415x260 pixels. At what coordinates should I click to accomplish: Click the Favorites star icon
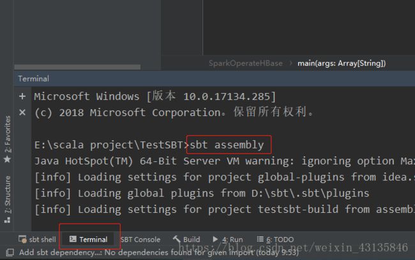pyautogui.click(x=7, y=159)
